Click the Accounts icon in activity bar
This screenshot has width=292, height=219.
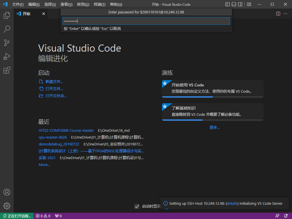(7, 192)
